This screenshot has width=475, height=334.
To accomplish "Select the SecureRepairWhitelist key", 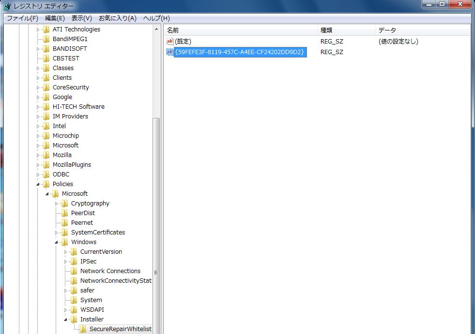I will click(120, 329).
